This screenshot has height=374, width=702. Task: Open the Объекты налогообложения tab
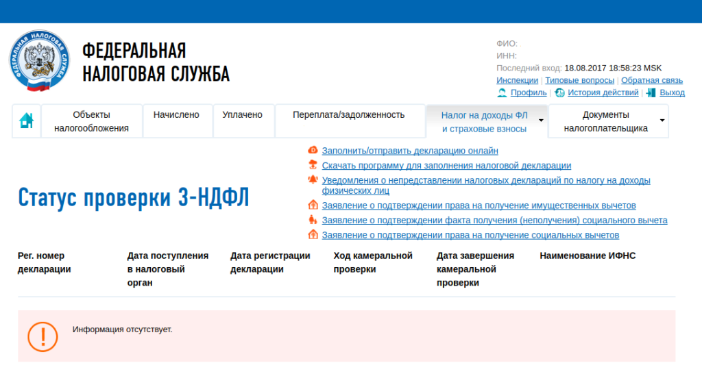point(91,121)
